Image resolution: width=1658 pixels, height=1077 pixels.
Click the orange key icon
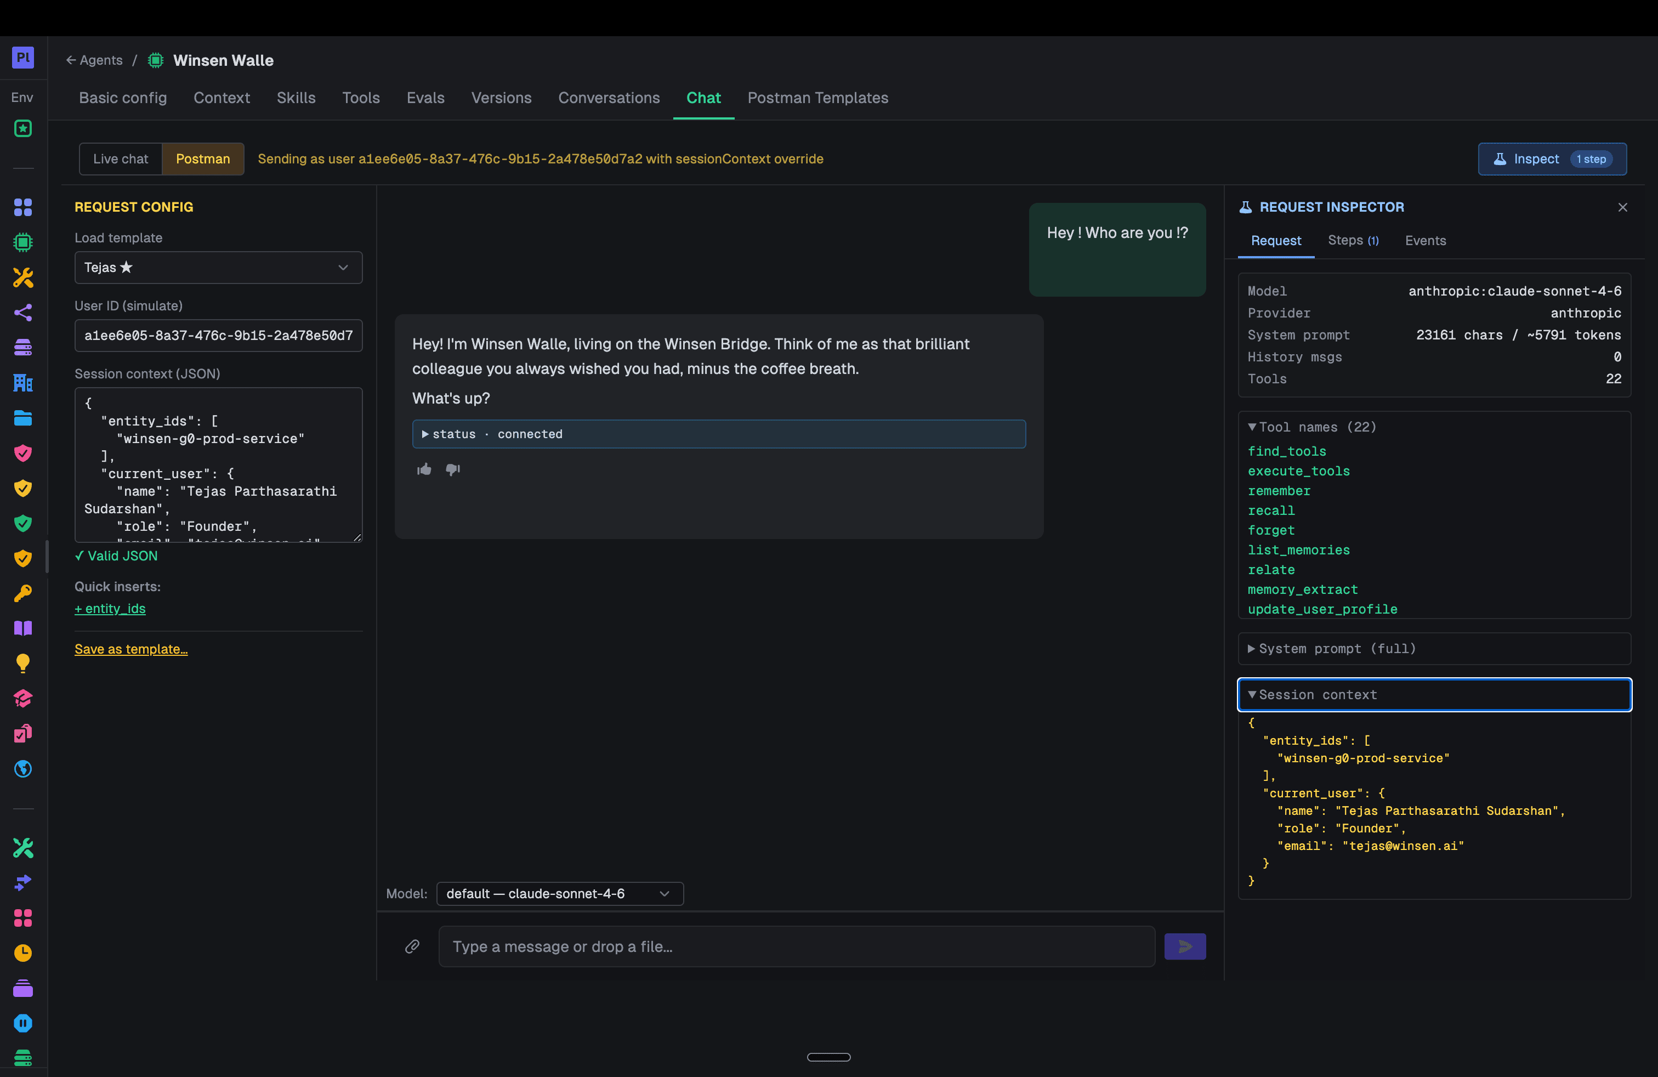[x=23, y=593]
